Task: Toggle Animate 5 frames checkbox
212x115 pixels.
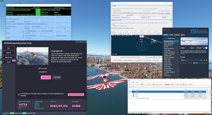Action: click(x=121, y=57)
